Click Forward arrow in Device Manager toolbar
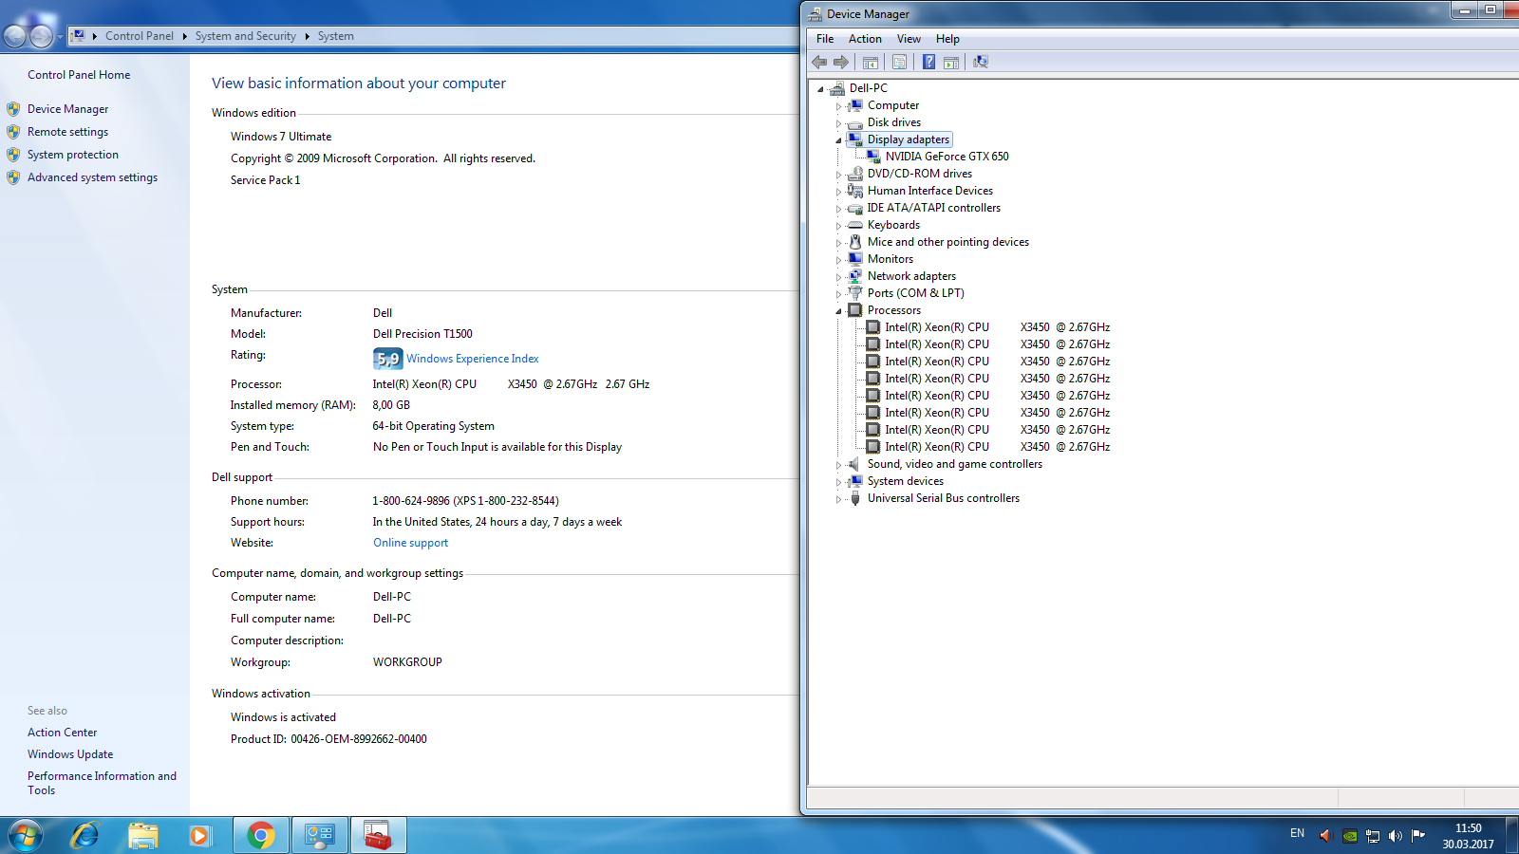The image size is (1519, 854). [x=841, y=62]
